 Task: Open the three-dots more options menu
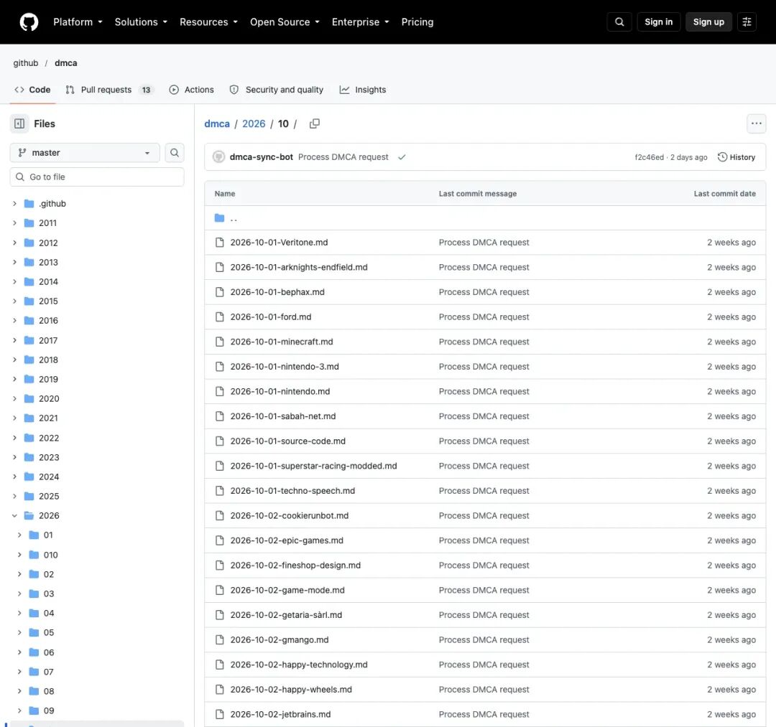756,123
